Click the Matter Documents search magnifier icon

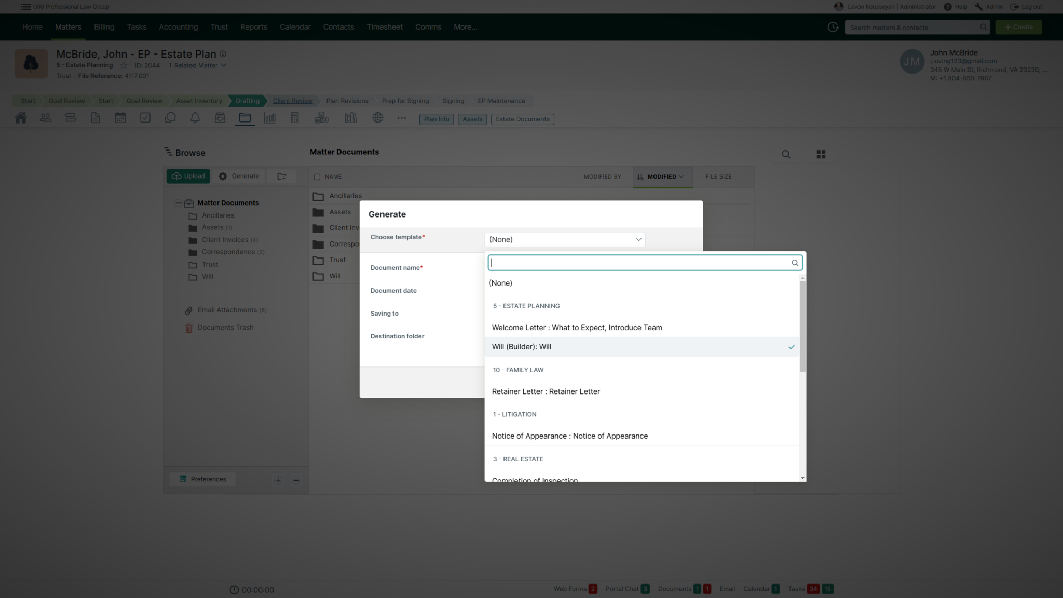[786, 154]
